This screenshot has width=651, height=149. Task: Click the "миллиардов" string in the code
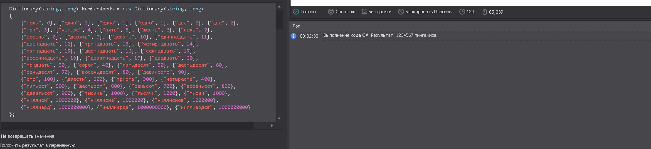pos(195,107)
